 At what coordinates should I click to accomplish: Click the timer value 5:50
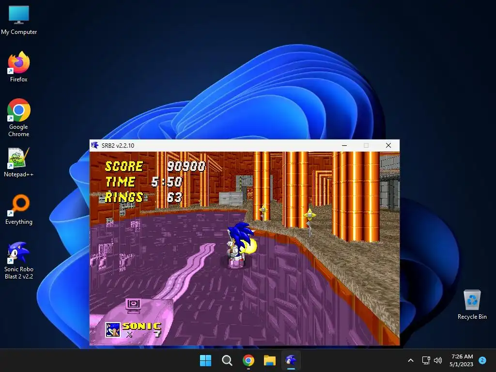click(x=167, y=182)
